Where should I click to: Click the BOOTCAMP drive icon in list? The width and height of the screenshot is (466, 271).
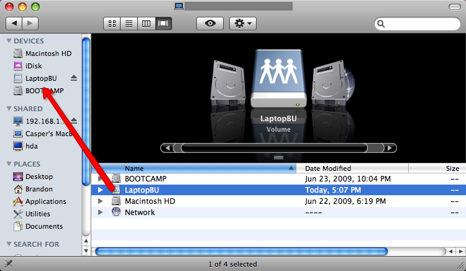(x=116, y=178)
